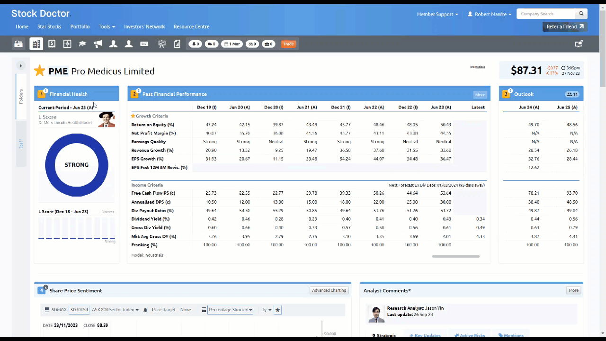This screenshot has height=341, width=606.
Task: Select the Folders side tab
Action: pos(21,97)
